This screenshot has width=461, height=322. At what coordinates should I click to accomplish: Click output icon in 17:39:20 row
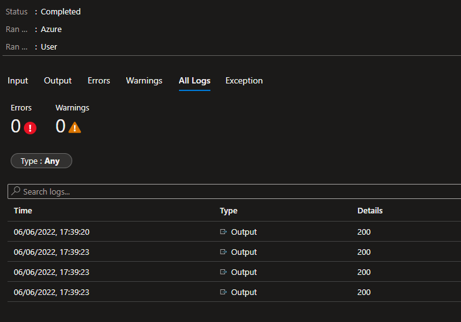point(224,232)
